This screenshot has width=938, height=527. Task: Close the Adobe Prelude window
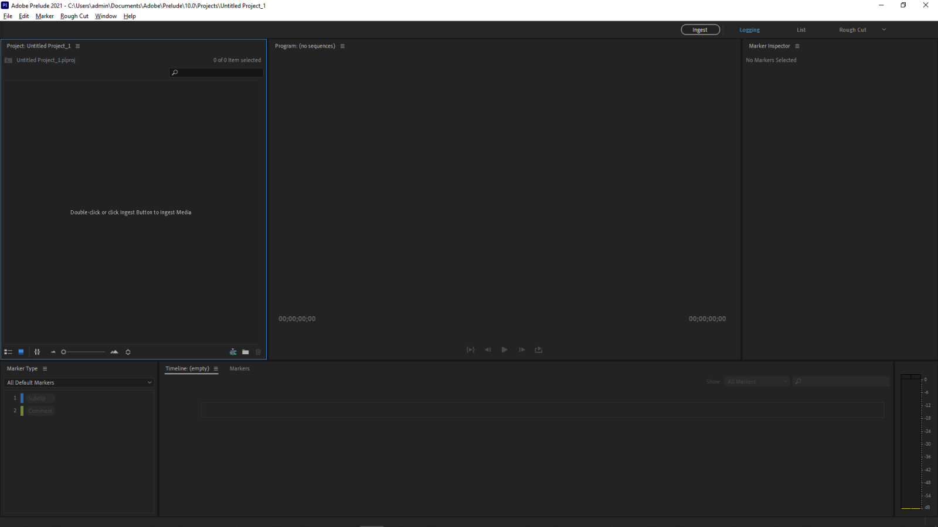pyautogui.click(x=926, y=5)
